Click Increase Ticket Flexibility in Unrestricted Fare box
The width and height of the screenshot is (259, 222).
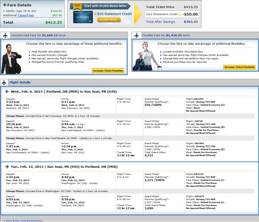(x=108, y=71)
